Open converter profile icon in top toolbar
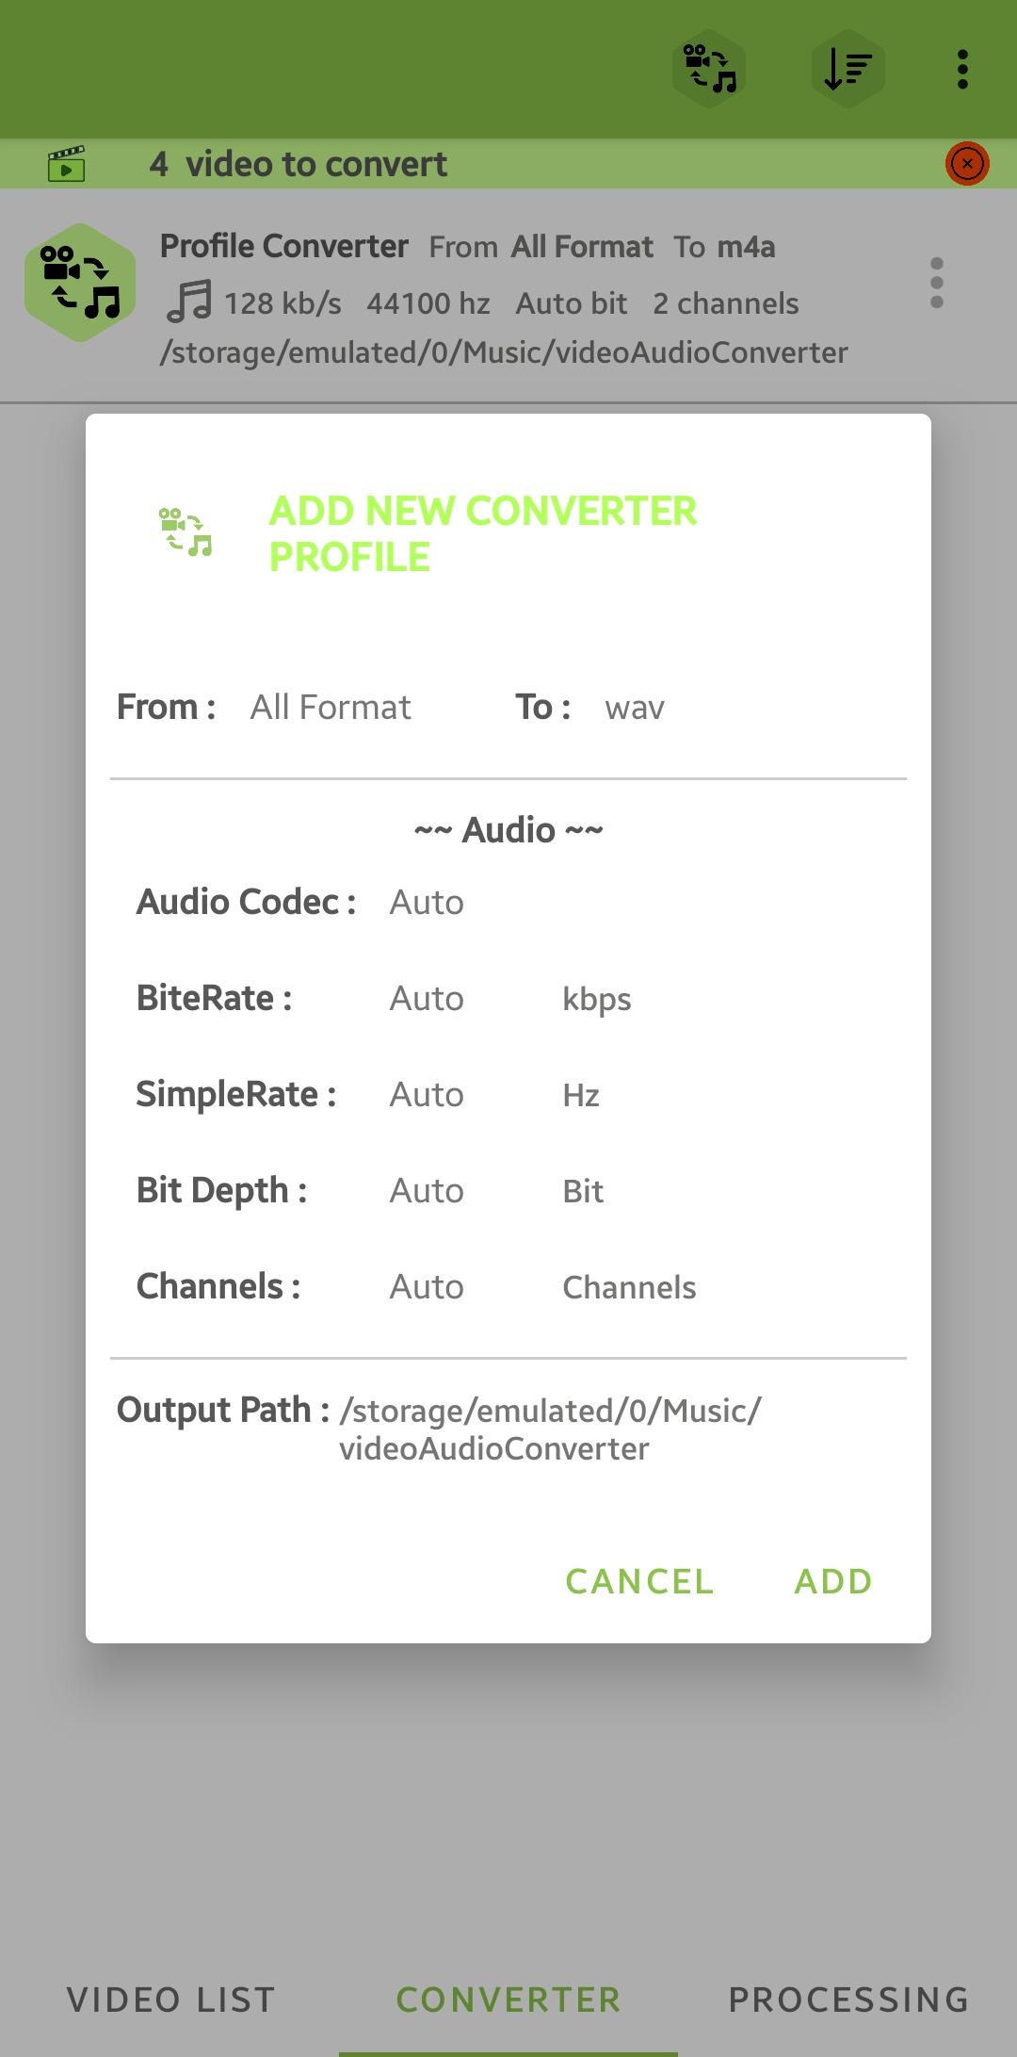 709,69
